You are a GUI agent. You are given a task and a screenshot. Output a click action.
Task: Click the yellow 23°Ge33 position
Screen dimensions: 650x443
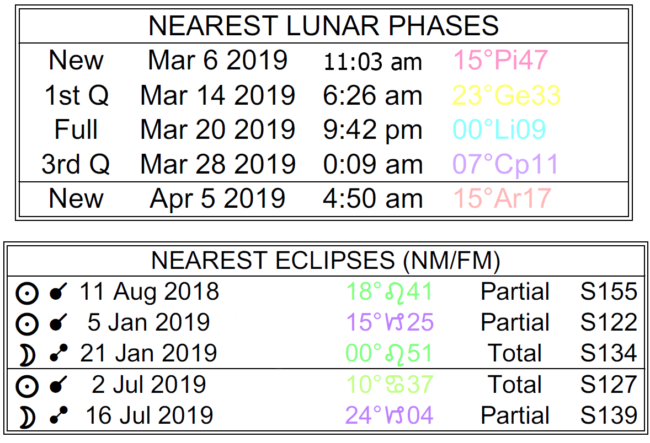click(507, 95)
